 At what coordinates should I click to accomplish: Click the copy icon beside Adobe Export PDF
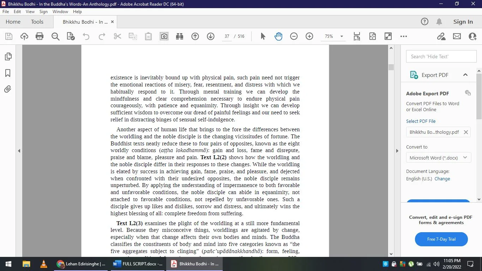pyautogui.click(x=468, y=93)
